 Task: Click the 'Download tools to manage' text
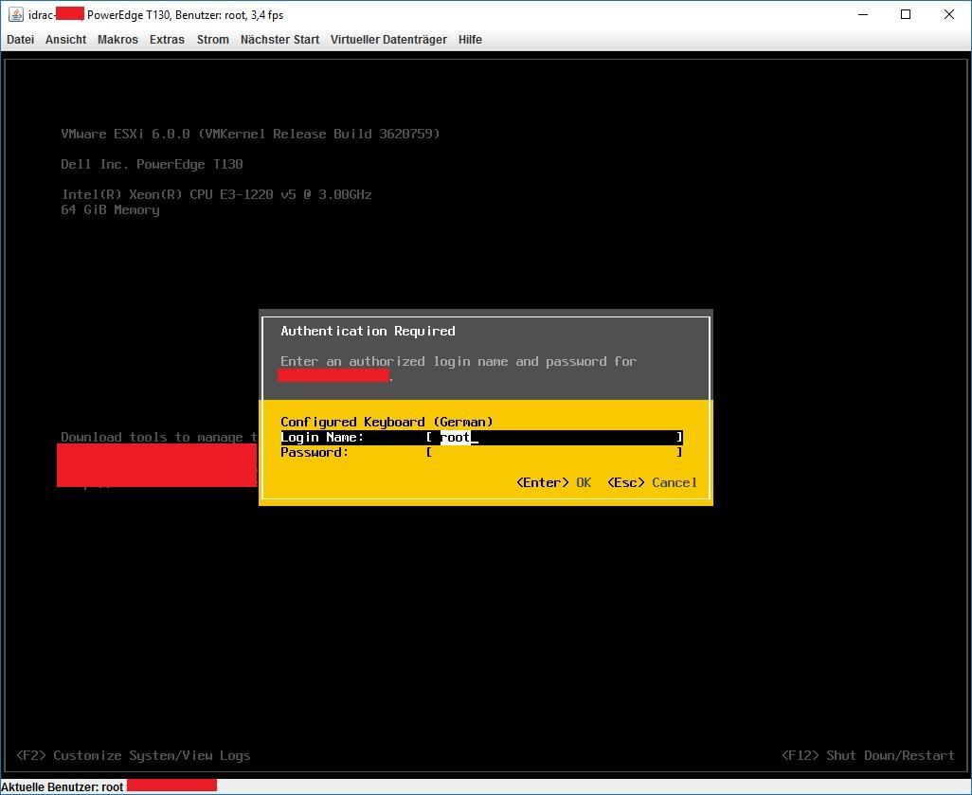click(x=159, y=437)
